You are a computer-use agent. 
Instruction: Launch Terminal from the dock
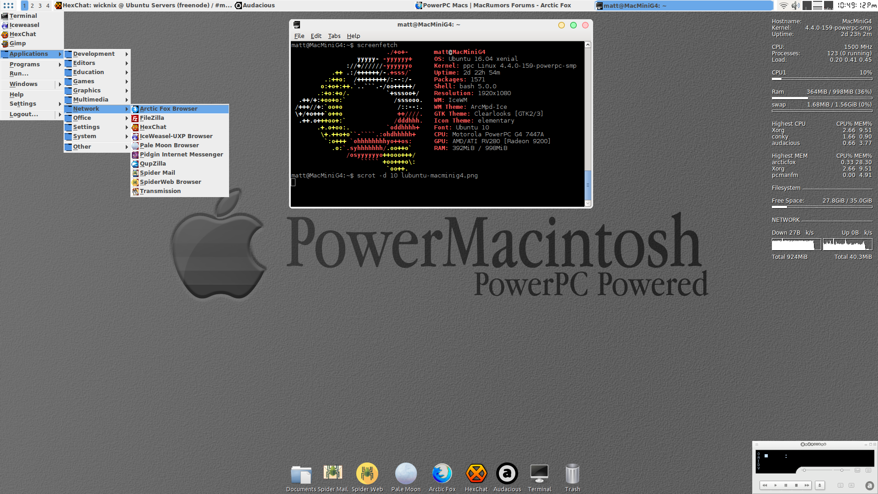[x=540, y=474]
